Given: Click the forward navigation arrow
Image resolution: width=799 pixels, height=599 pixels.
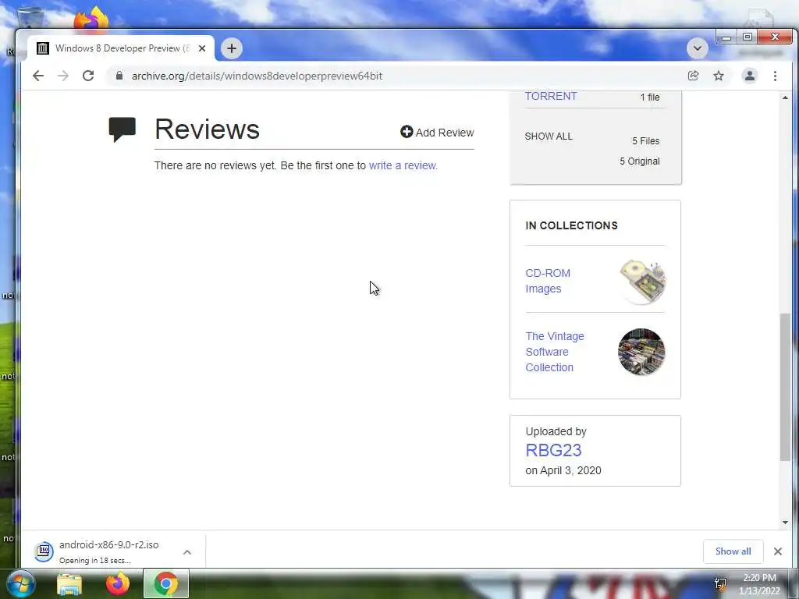Looking at the screenshot, I should [x=63, y=76].
